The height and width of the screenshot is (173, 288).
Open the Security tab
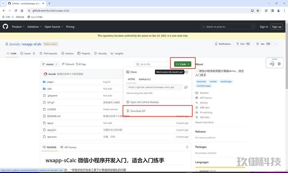[101, 53]
